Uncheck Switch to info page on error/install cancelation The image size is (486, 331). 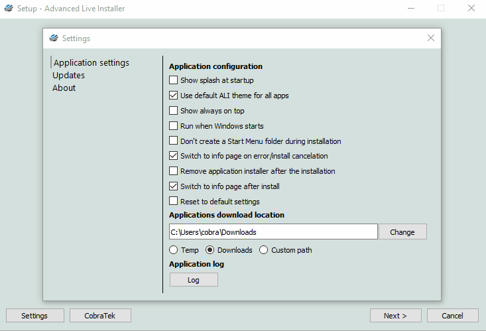click(173, 156)
